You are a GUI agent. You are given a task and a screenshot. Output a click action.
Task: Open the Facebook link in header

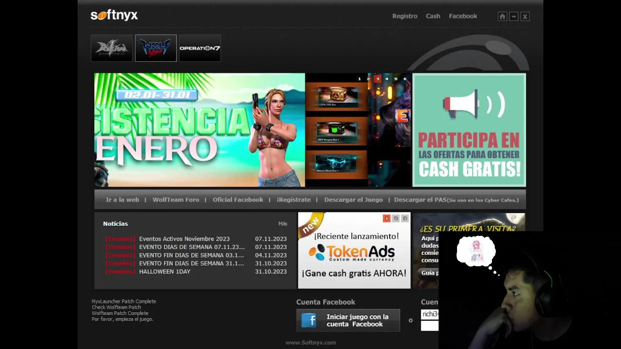coord(463,16)
